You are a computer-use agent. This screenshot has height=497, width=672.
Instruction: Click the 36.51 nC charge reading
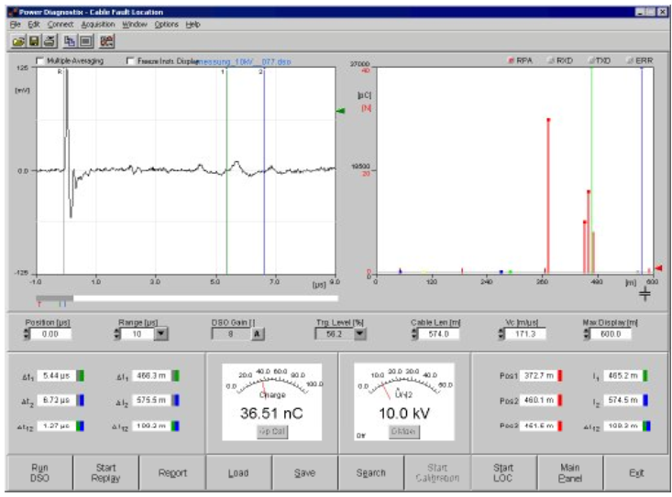(271, 414)
